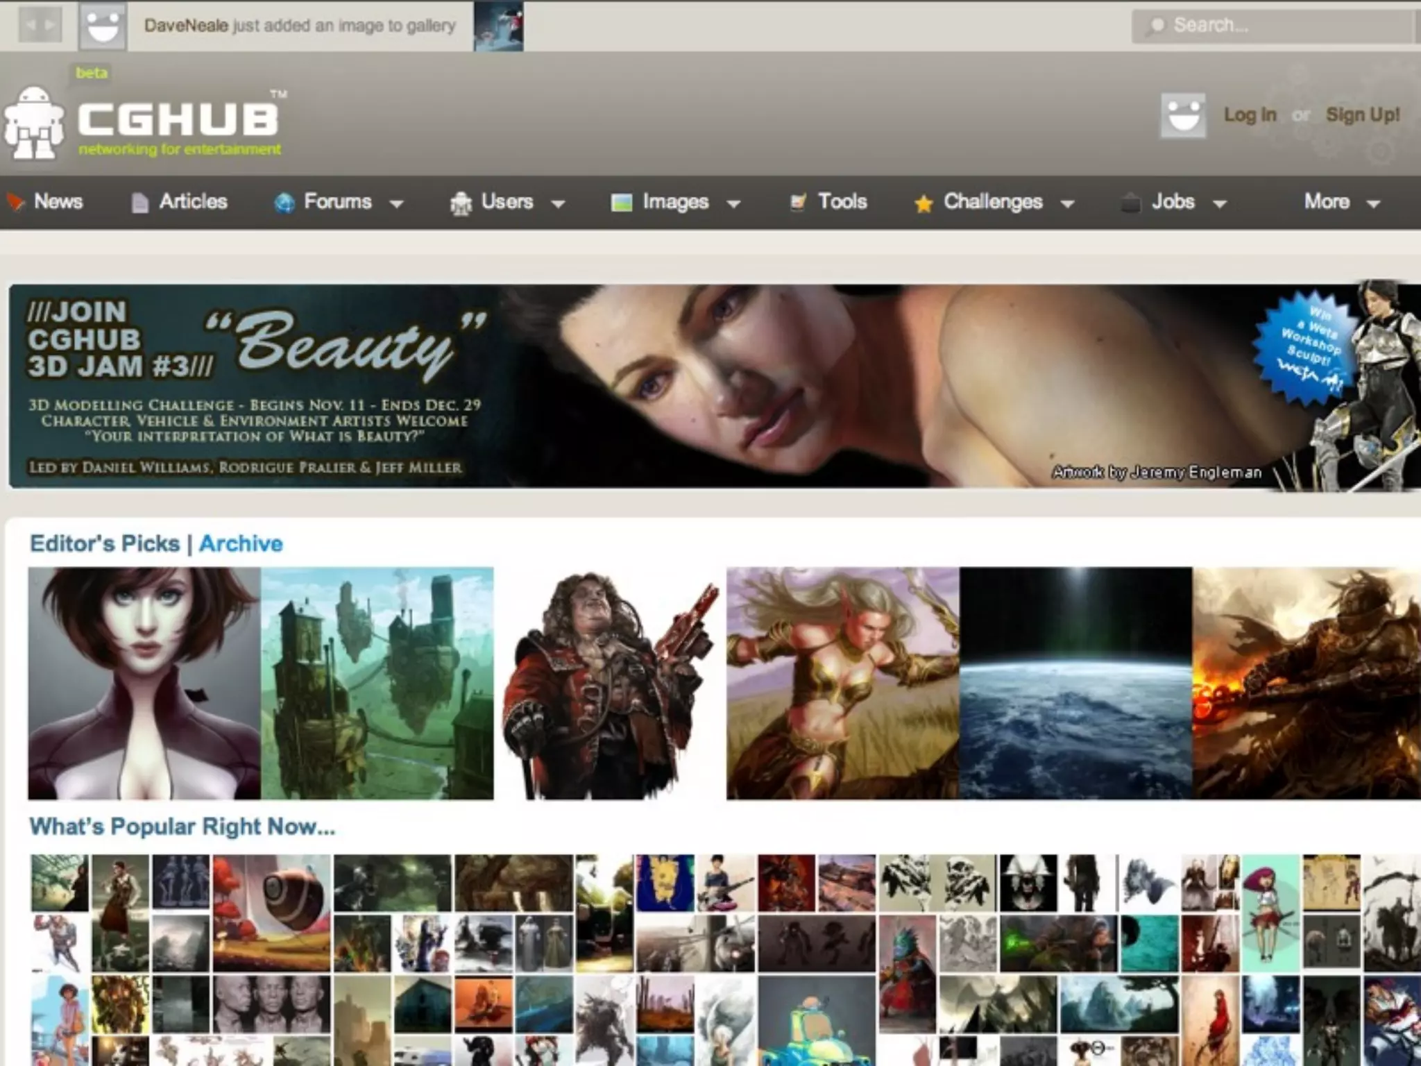This screenshot has height=1066, width=1421.
Task: Open the red-haired woman Editor's Pick thumbnail
Action: [x=144, y=683]
